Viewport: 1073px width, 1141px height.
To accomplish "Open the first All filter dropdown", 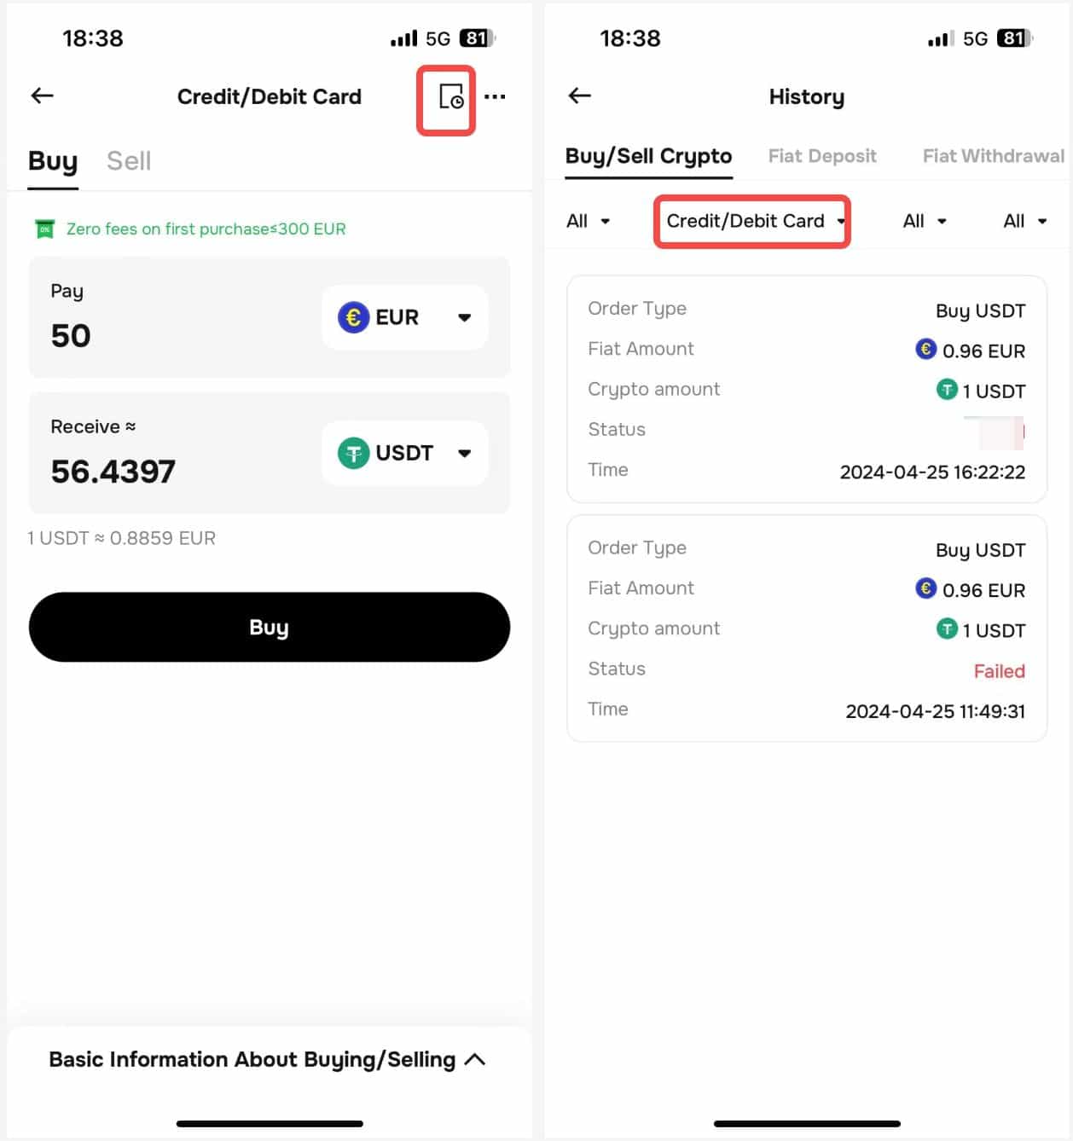I will pyautogui.click(x=588, y=222).
